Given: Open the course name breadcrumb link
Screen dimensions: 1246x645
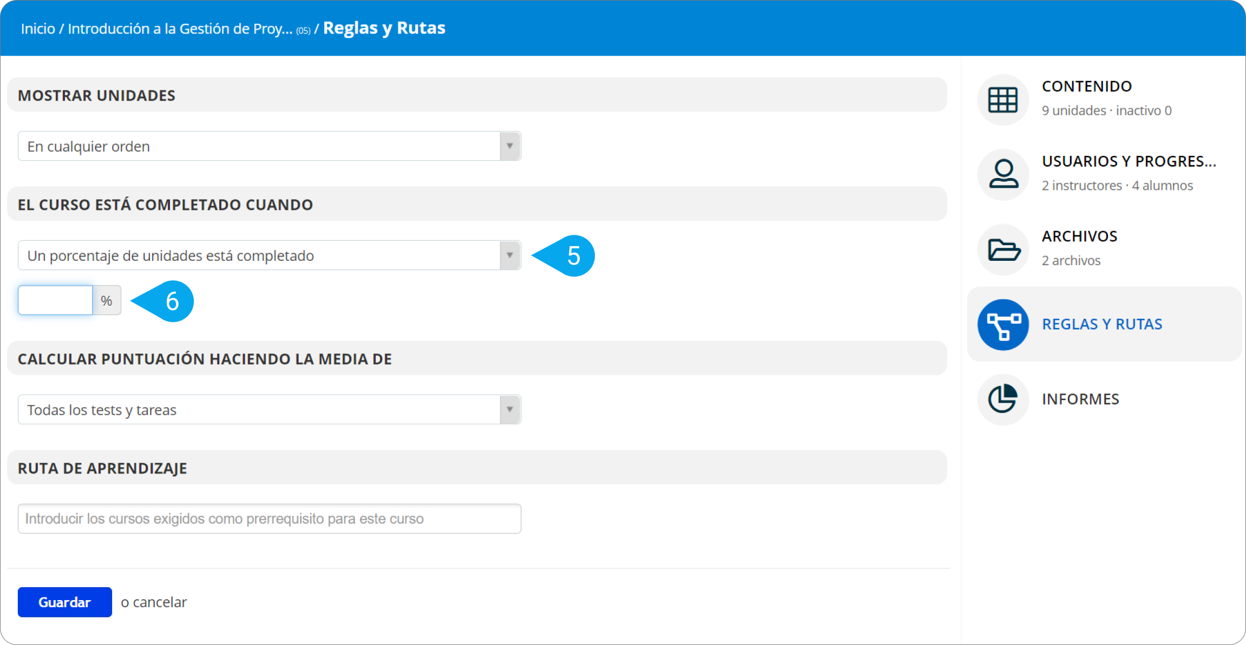Looking at the screenshot, I should (180, 29).
